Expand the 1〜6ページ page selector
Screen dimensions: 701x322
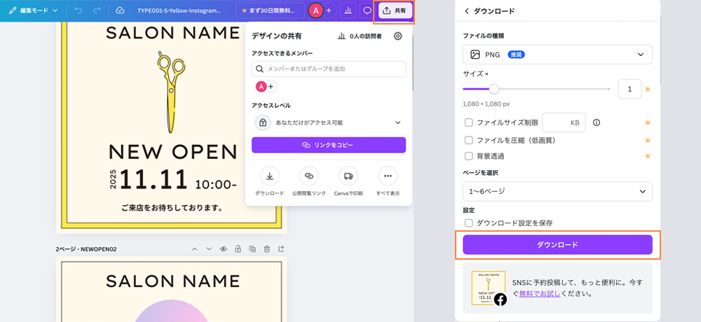(557, 191)
